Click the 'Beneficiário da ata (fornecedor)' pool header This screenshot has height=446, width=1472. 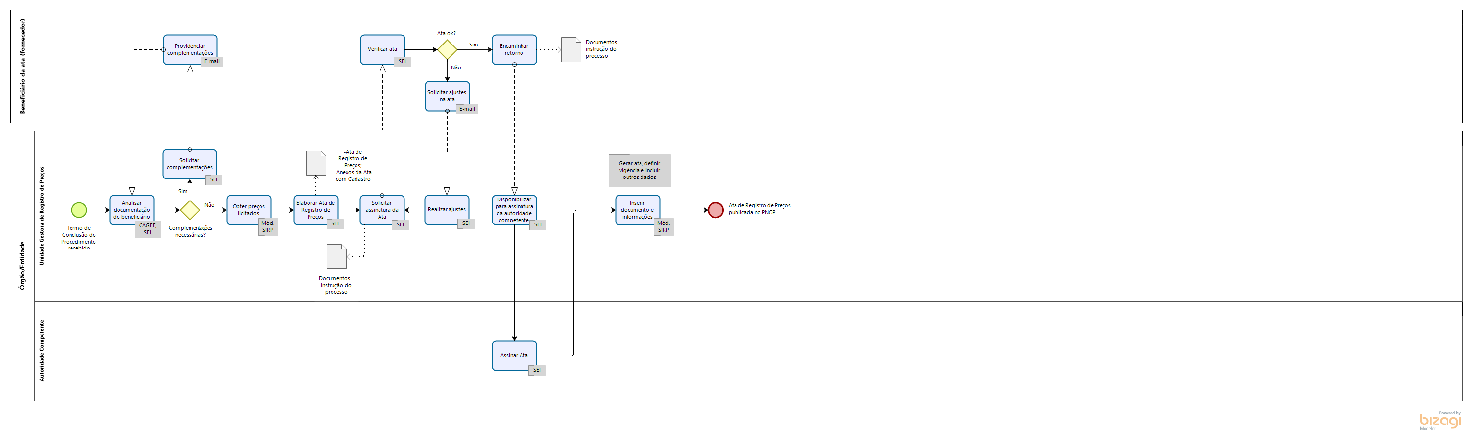click(23, 66)
